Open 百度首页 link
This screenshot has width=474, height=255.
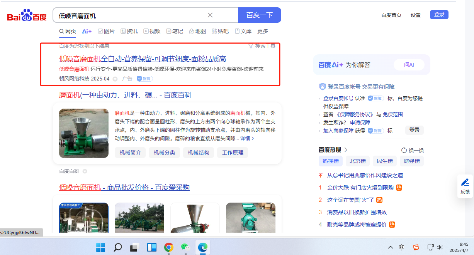pos(391,15)
